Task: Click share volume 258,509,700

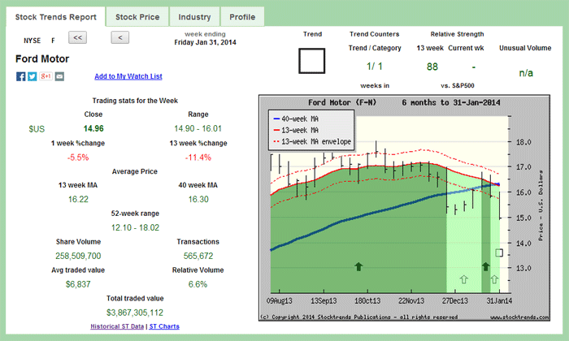Action: [78, 256]
